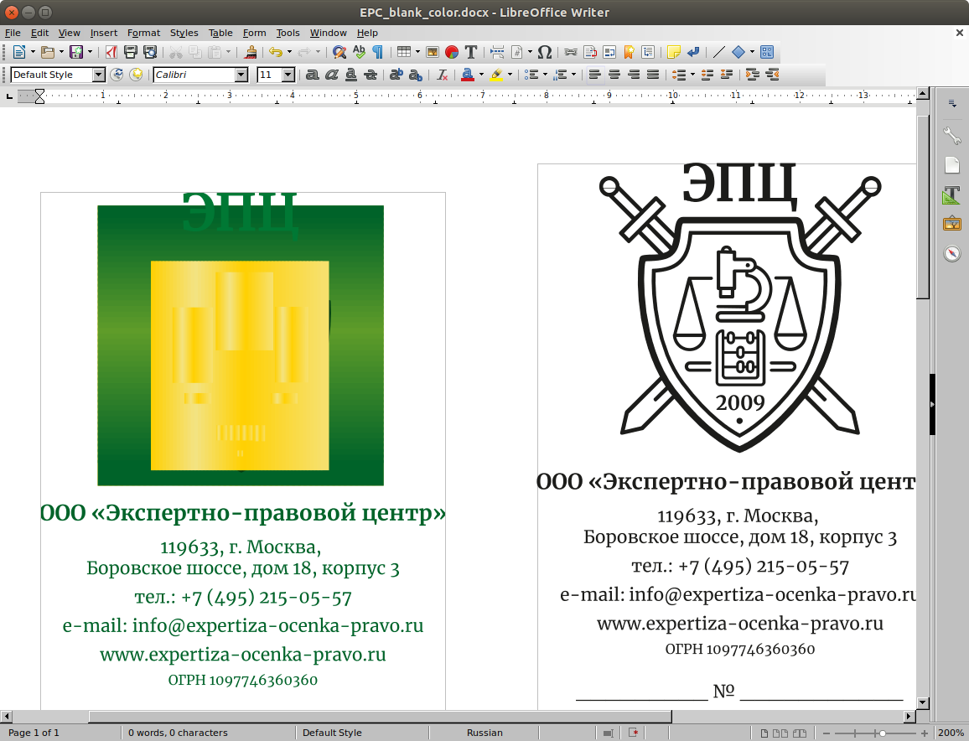This screenshot has width=969, height=741.
Task: Toggle Underline formatting
Action: coord(351,75)
